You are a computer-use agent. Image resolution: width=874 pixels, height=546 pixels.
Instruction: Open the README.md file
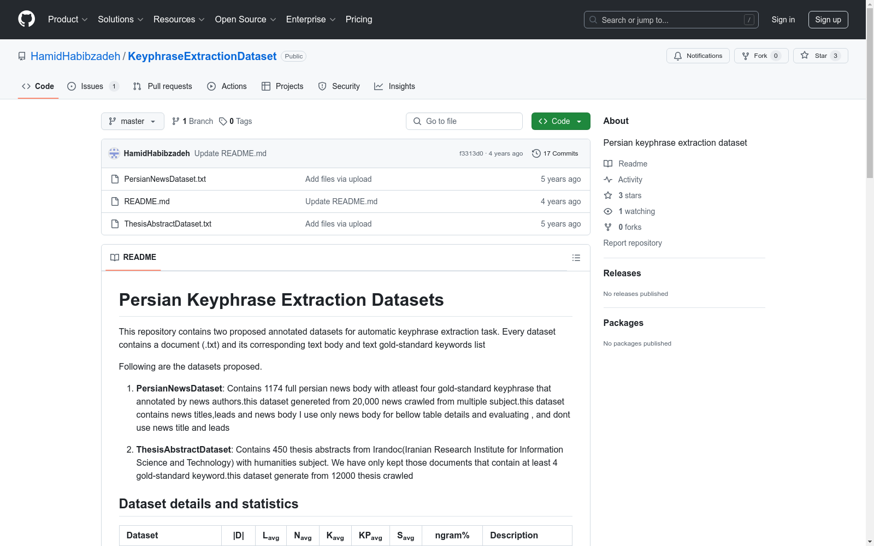click(x=147, y=201)
